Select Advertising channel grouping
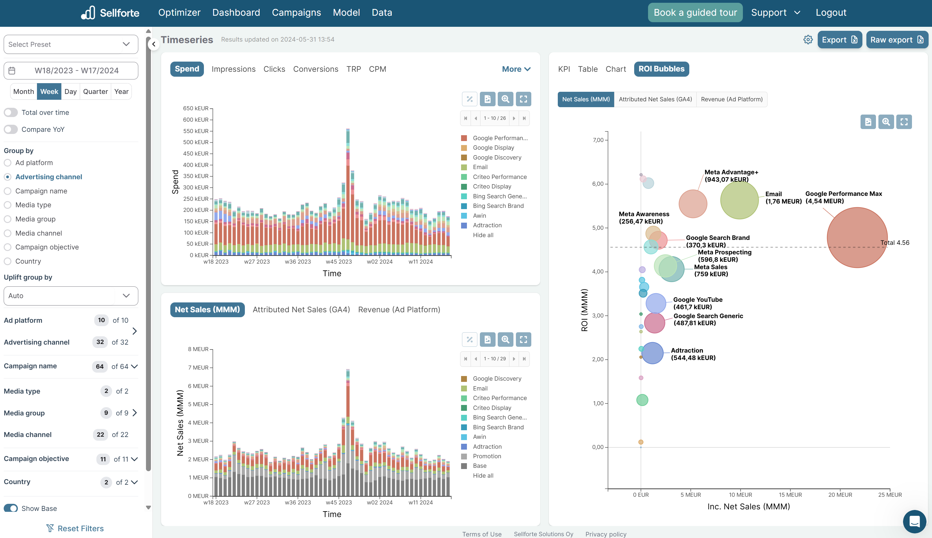The image size is (932, 538). pos(7,177)
